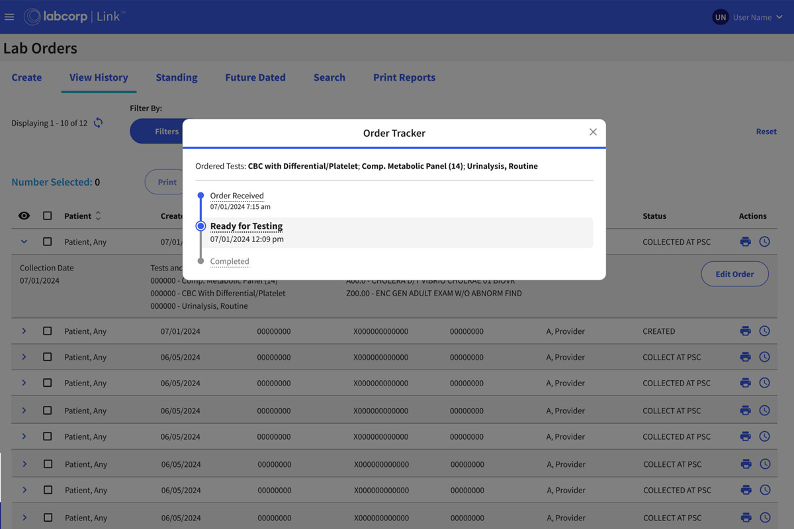794x529 pixels.
Task: Switch to the Standing tab
Action: [176, 77]
